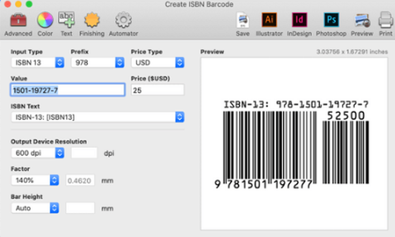The width and height of the screenshot is (395, 237).
Task: Expand the ISBN Text dropdown
Action: point(98,117)
